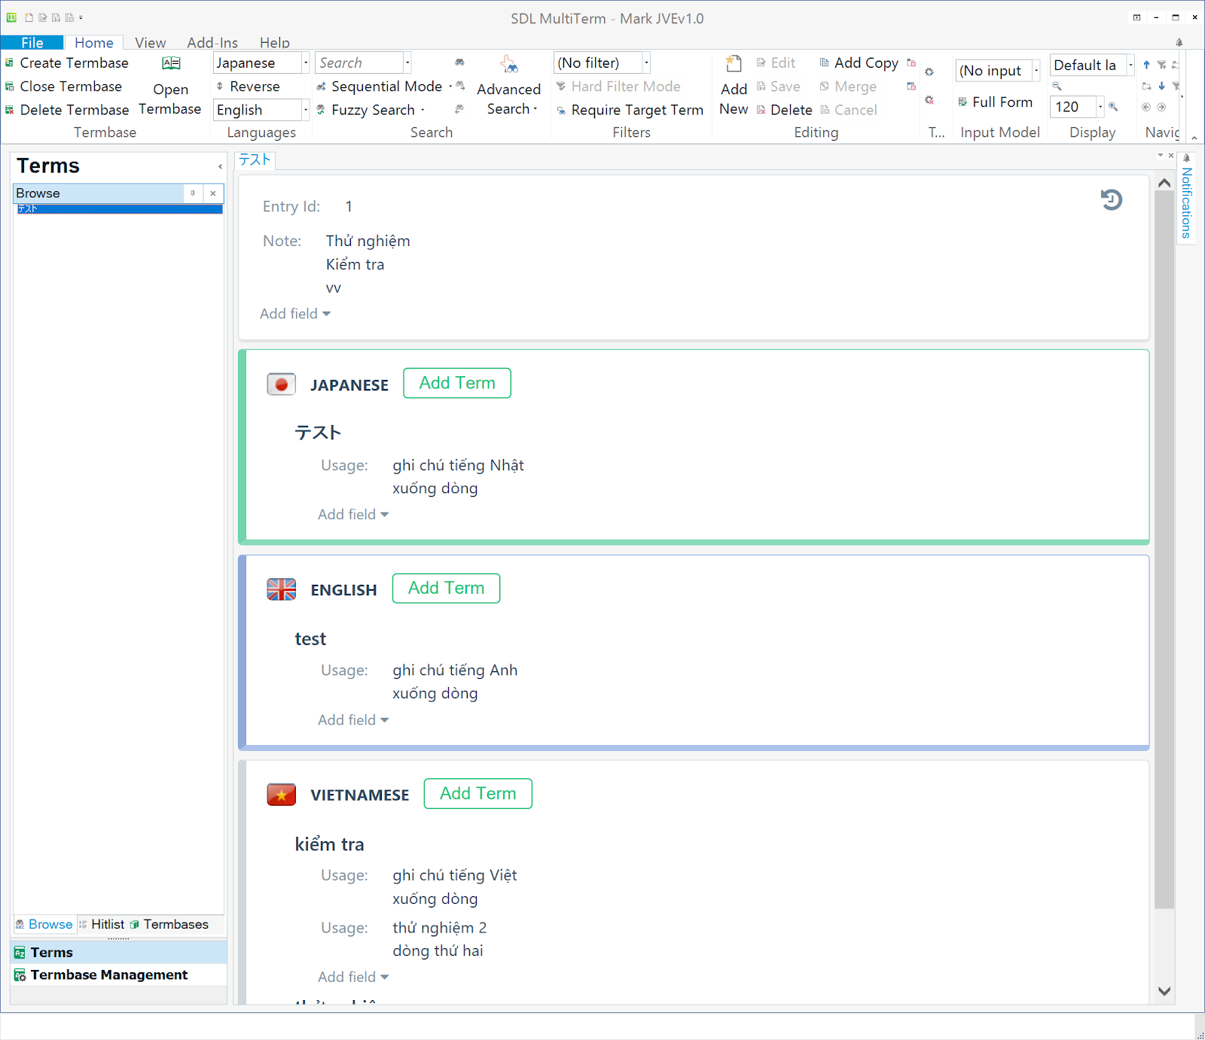This screenshot has height=1040, width=1205.
Task: Click the Create Termbase icon
Action: [10, 63]
